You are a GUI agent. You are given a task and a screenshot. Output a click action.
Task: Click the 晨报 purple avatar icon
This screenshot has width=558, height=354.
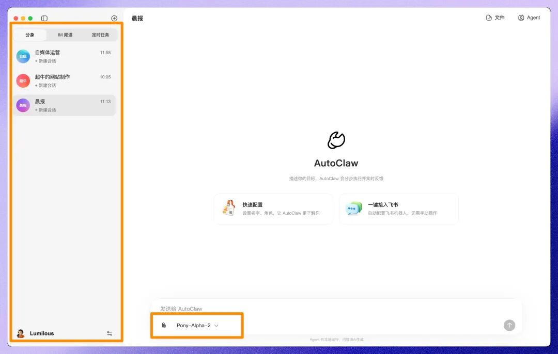tap(23, 105)
